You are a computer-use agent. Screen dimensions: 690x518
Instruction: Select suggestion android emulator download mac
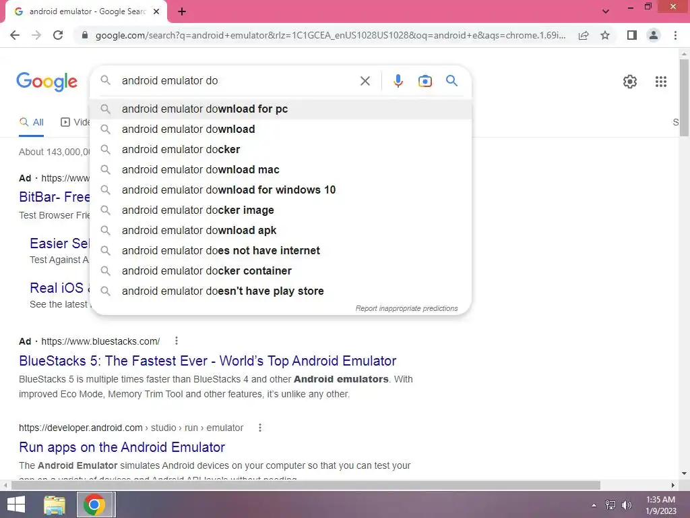pyautogui.click(x=281, y=169)
